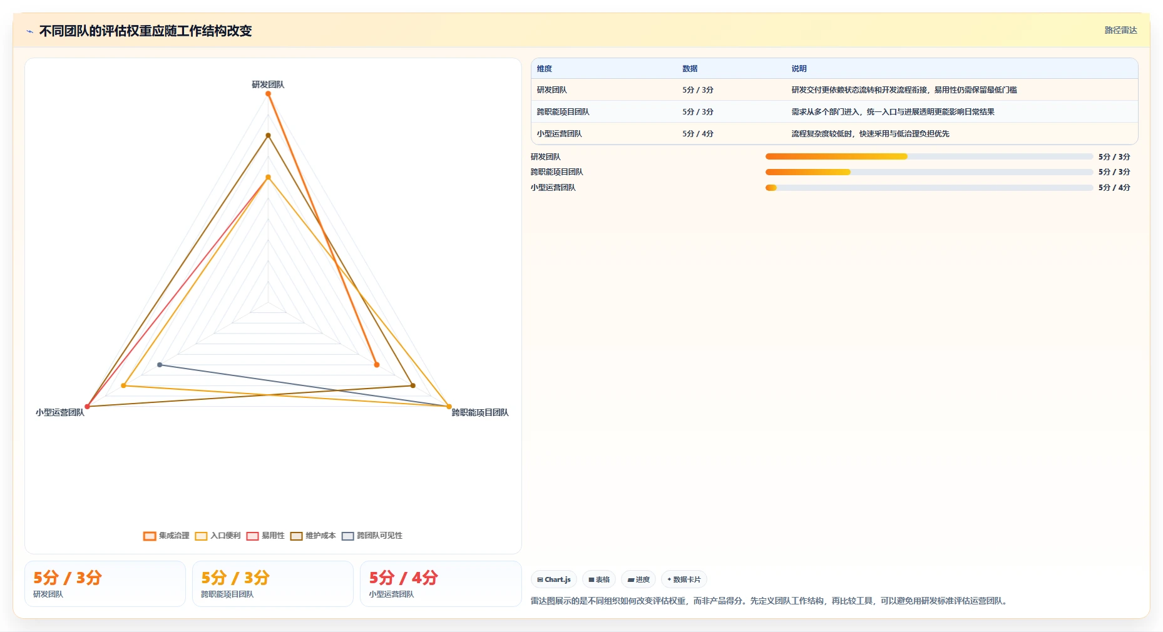Click the 路径雷达 label in header
1163x632 pixels.
point(1120,30)
